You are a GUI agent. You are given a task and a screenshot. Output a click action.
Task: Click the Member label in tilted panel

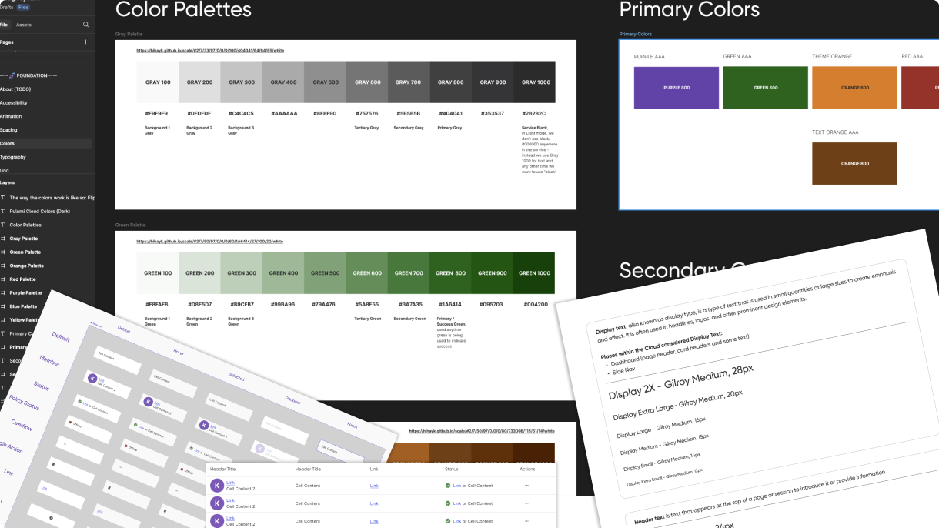(x=50, y=362)
